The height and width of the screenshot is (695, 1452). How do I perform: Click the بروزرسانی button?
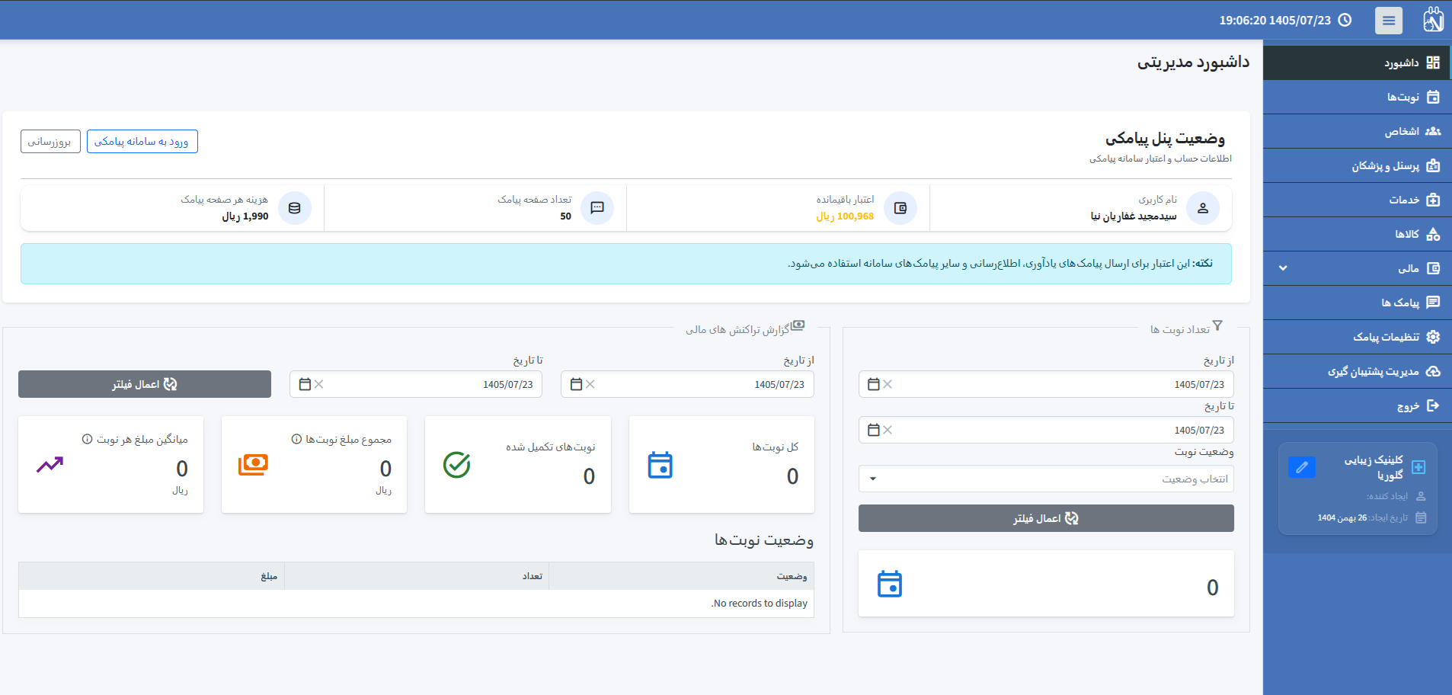(50, 142)
